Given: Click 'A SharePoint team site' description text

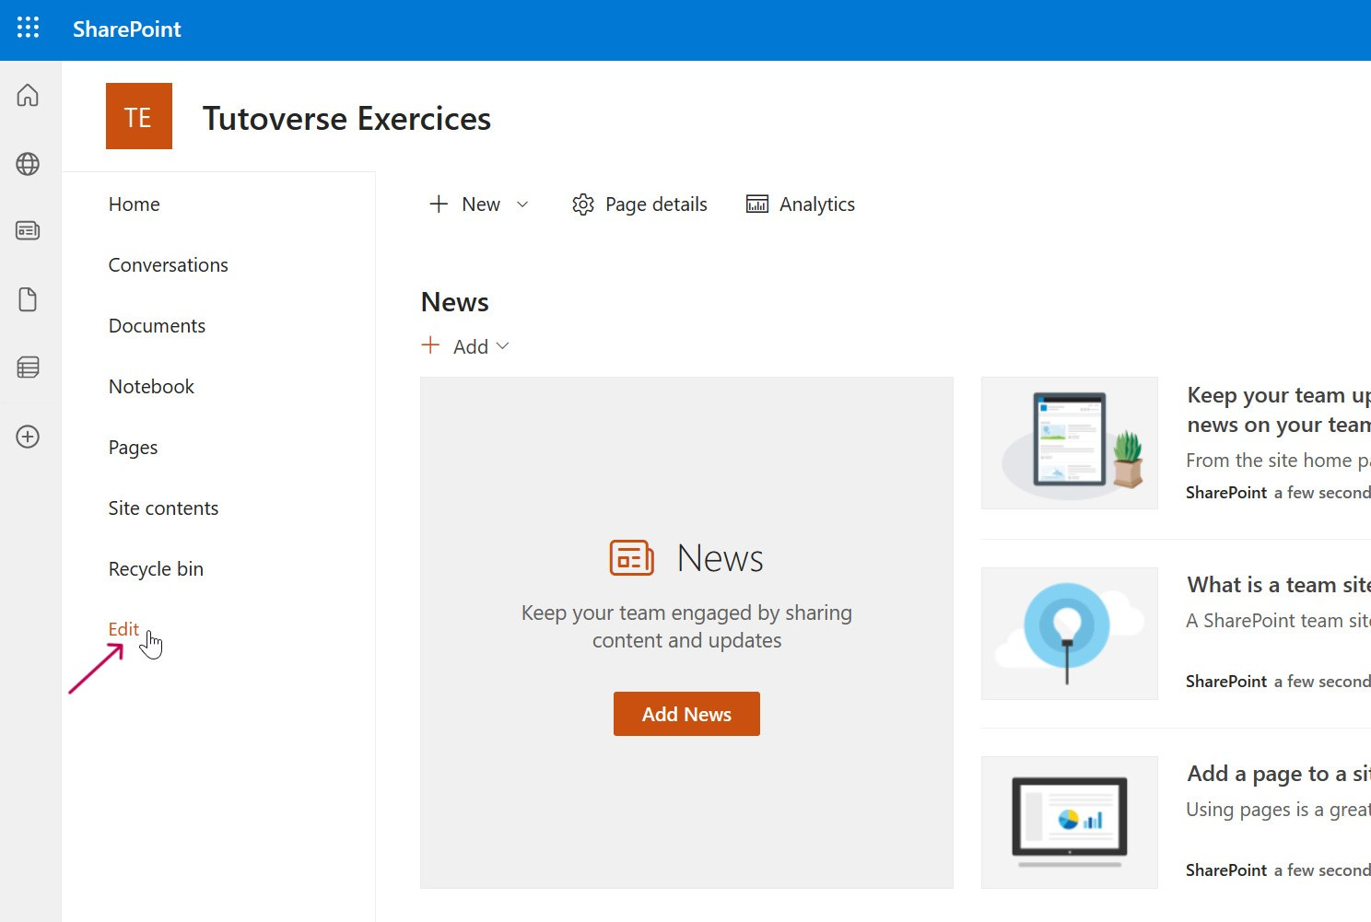Looking at the screenshot, I should point(1278,621).
